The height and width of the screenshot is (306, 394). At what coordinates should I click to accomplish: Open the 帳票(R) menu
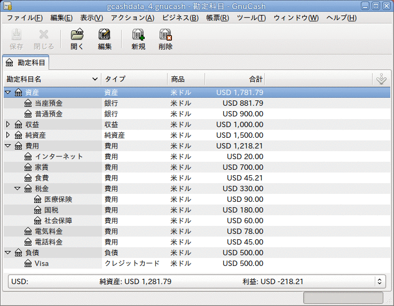pyautogui.click(x=217, y=18)
